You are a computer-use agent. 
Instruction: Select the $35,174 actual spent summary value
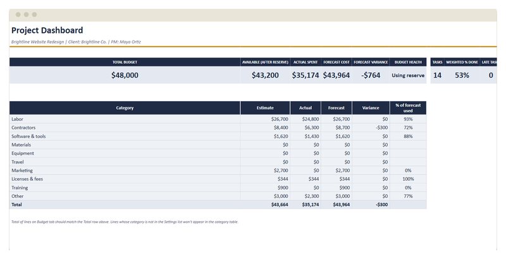[305, 75]
